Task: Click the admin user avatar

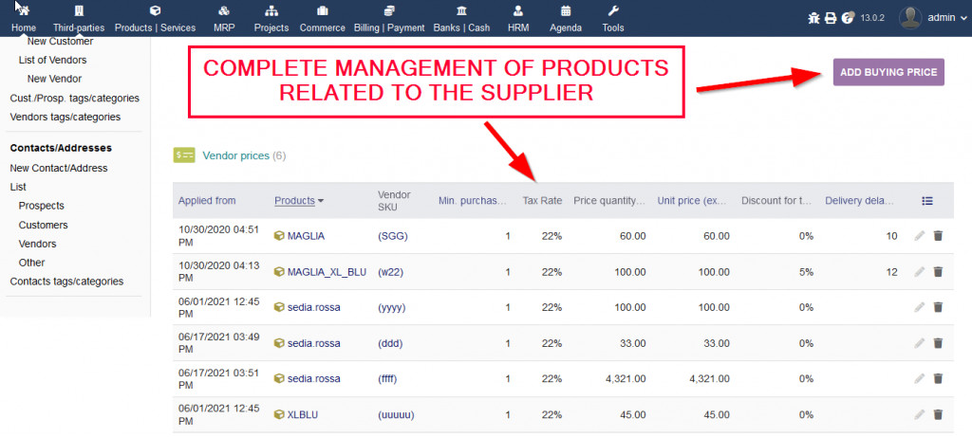Action: click(x=910, y=17)
